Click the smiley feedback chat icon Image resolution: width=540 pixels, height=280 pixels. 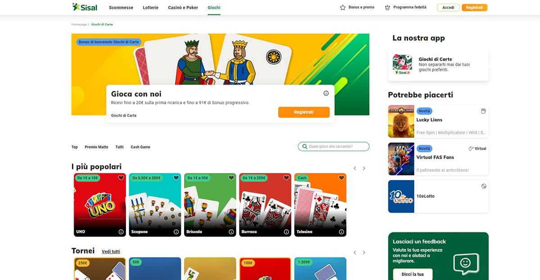(466, 263)
